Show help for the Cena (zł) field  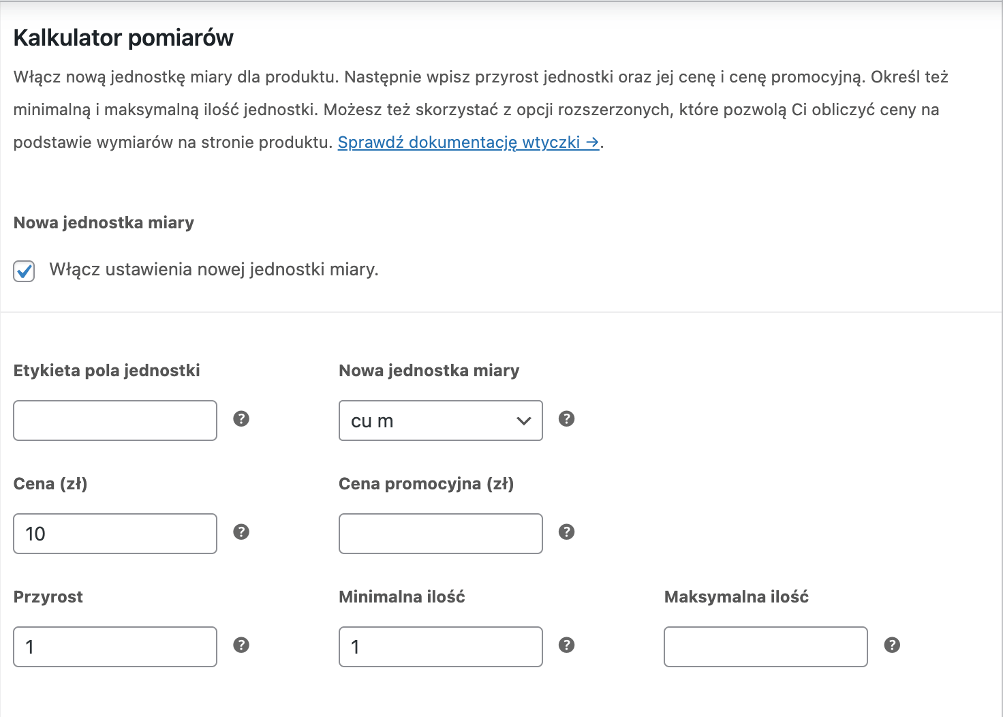[241, 532]
